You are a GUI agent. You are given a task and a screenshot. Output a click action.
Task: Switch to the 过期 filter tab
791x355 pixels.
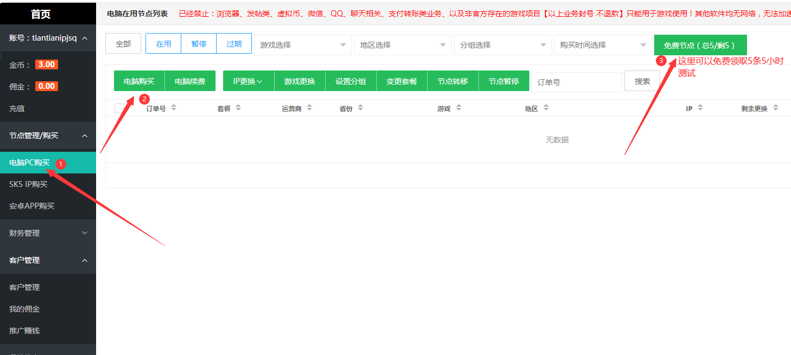(234, 44)
